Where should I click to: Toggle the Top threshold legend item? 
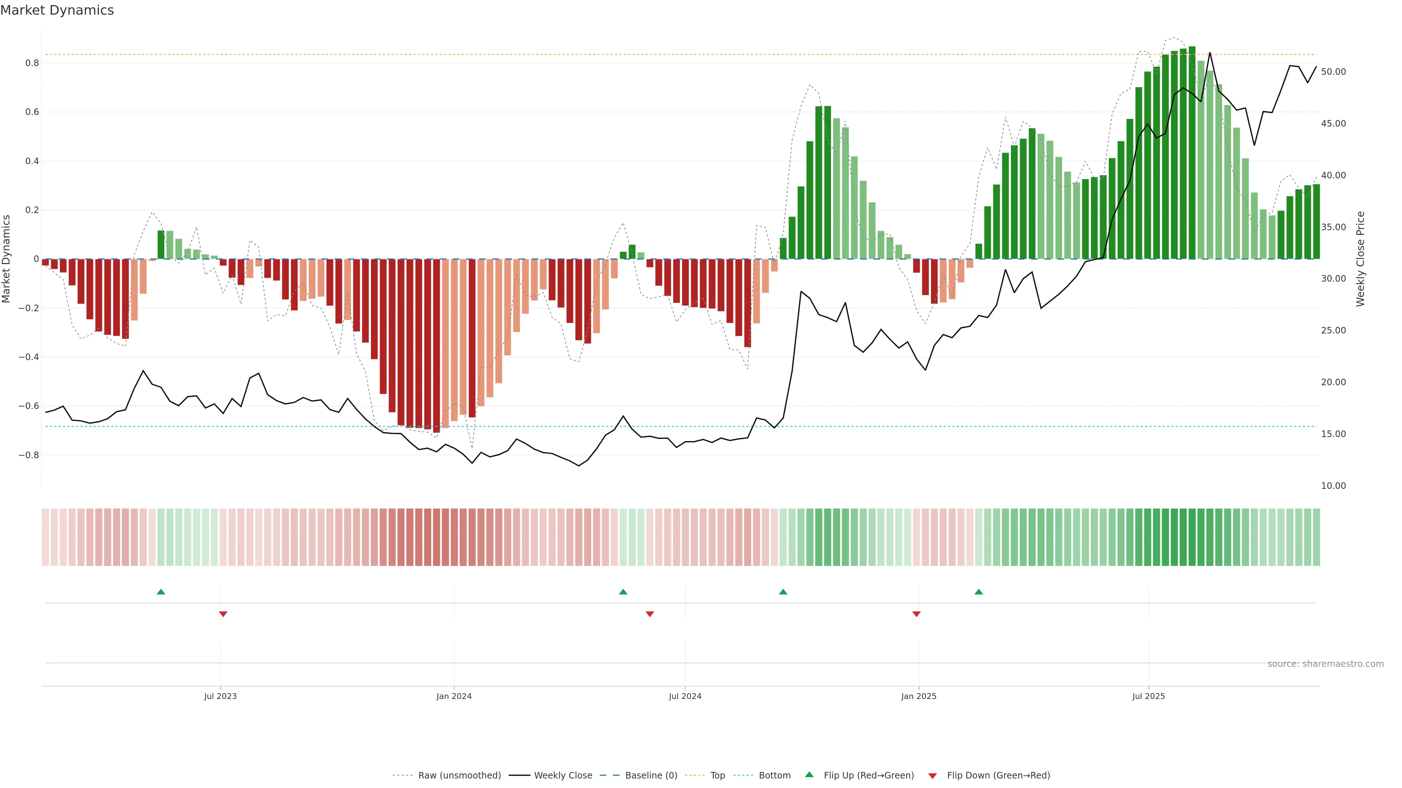point(717,776)
